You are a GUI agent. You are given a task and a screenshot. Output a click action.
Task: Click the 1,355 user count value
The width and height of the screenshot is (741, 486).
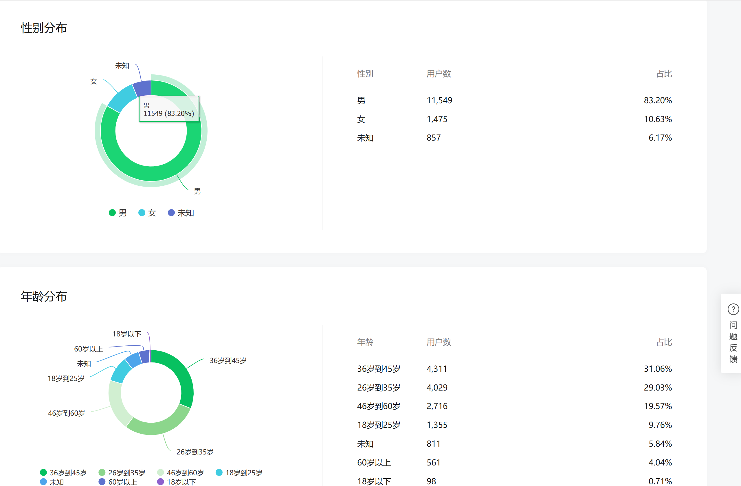[437, 425]
